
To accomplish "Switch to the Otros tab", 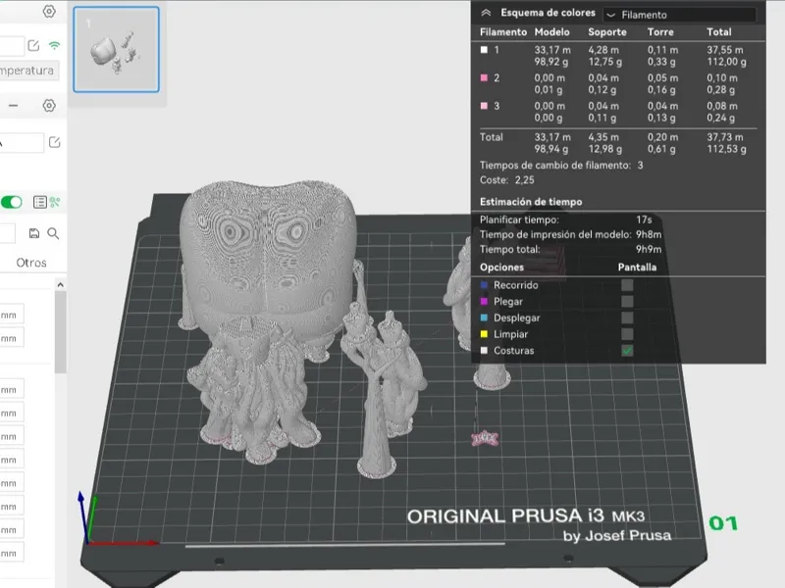I will point(31,263).
